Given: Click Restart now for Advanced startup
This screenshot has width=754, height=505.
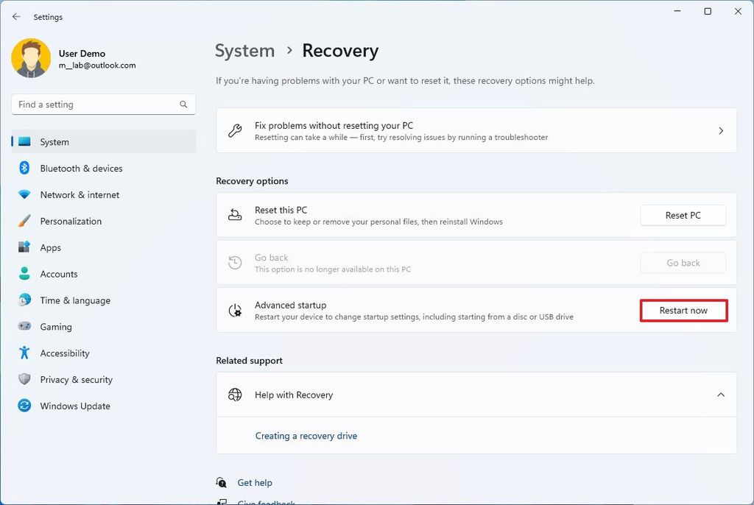Looking at the screenshot, I should tap(683, 311).
